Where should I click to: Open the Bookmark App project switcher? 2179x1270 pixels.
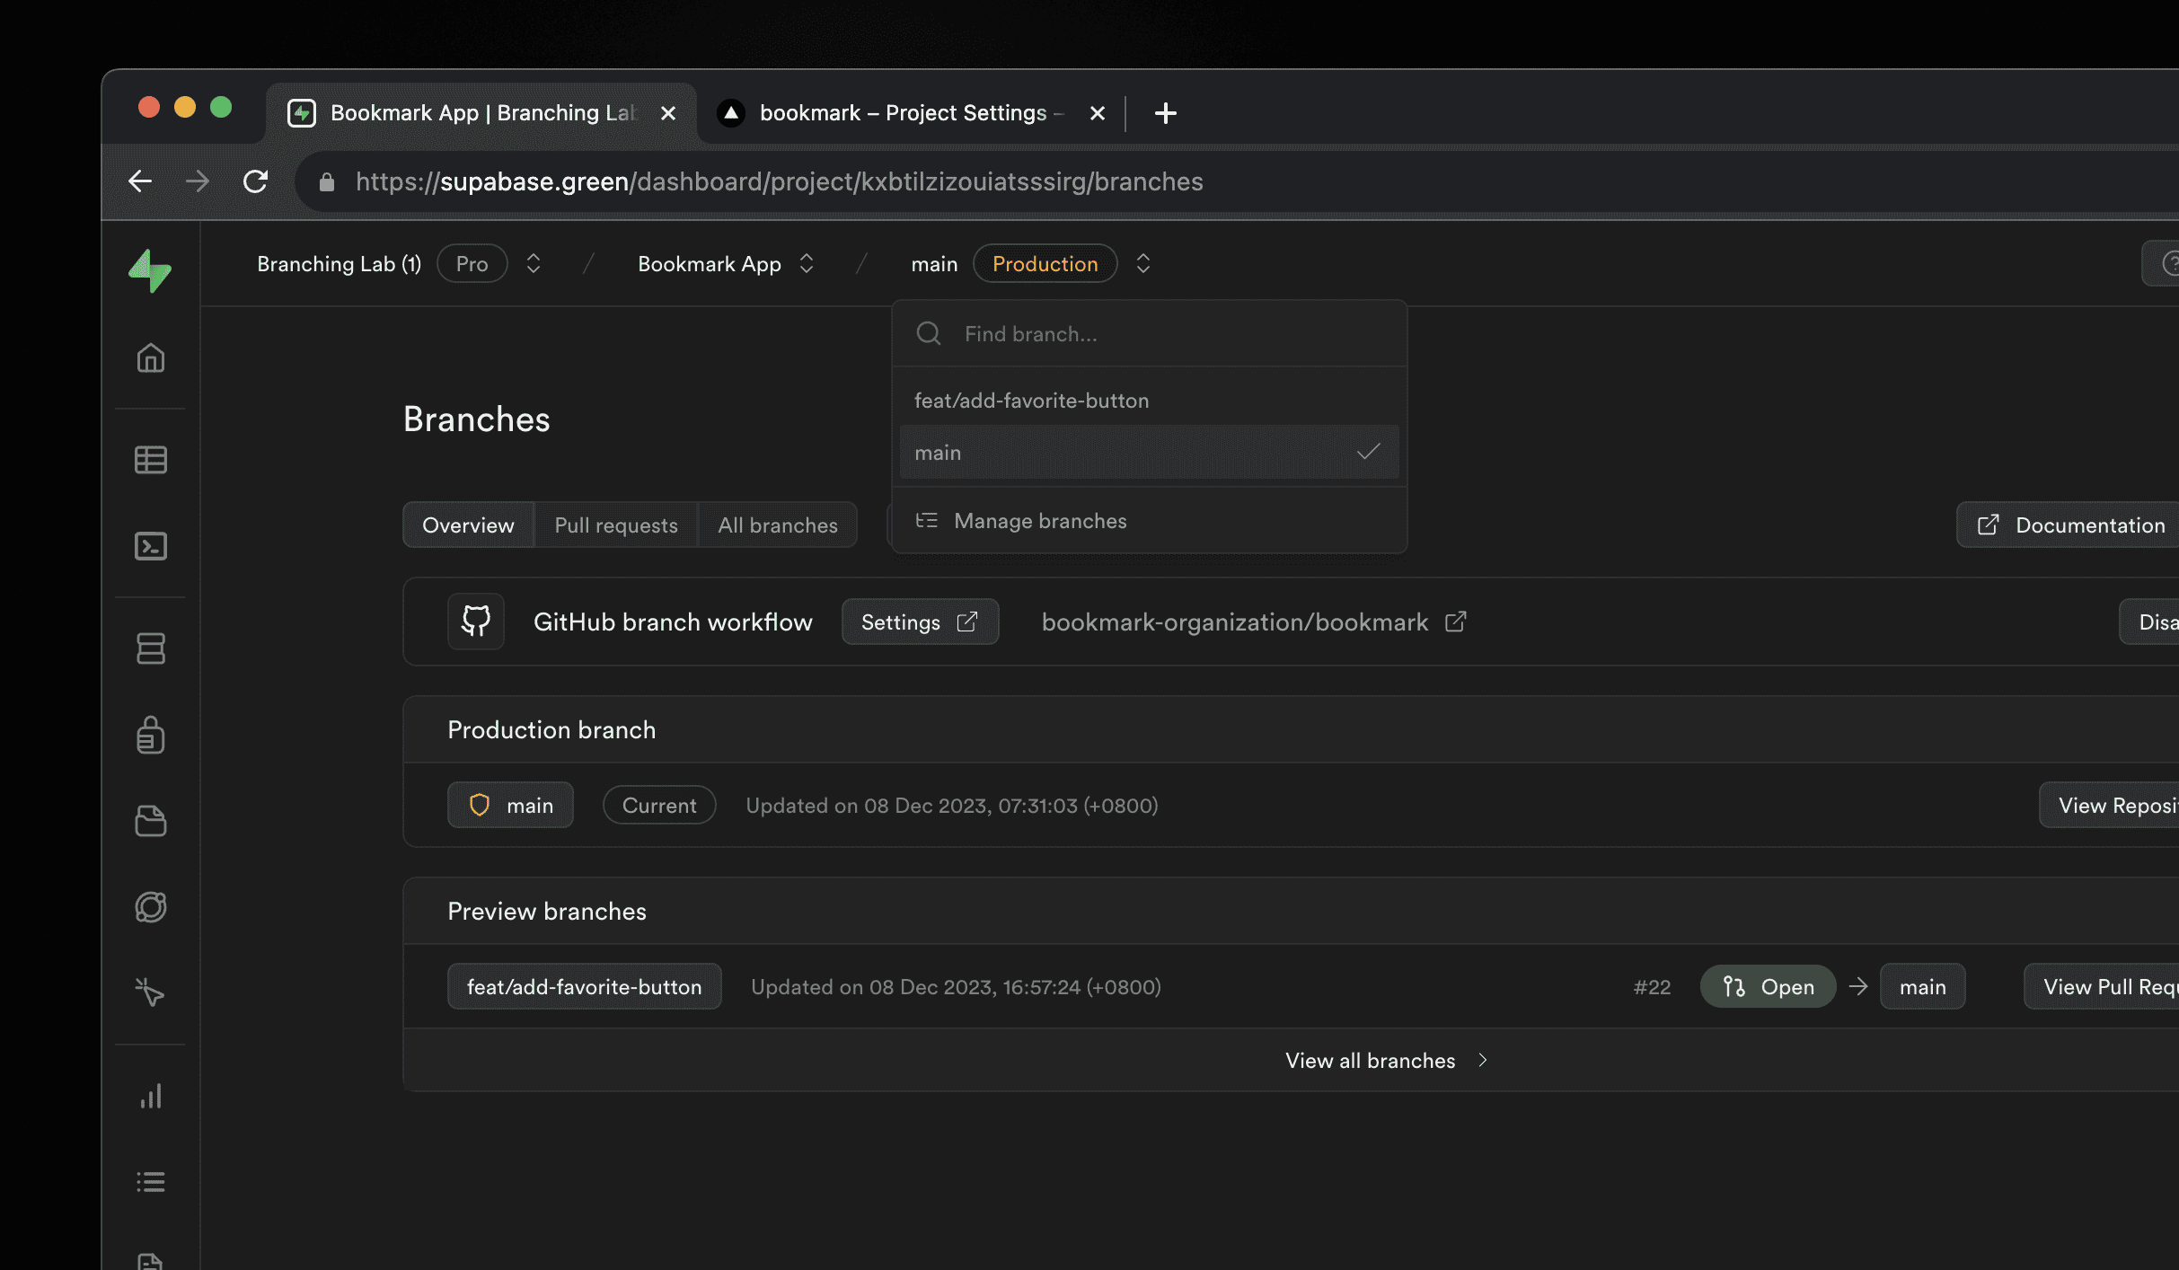[x=807, y=263]
